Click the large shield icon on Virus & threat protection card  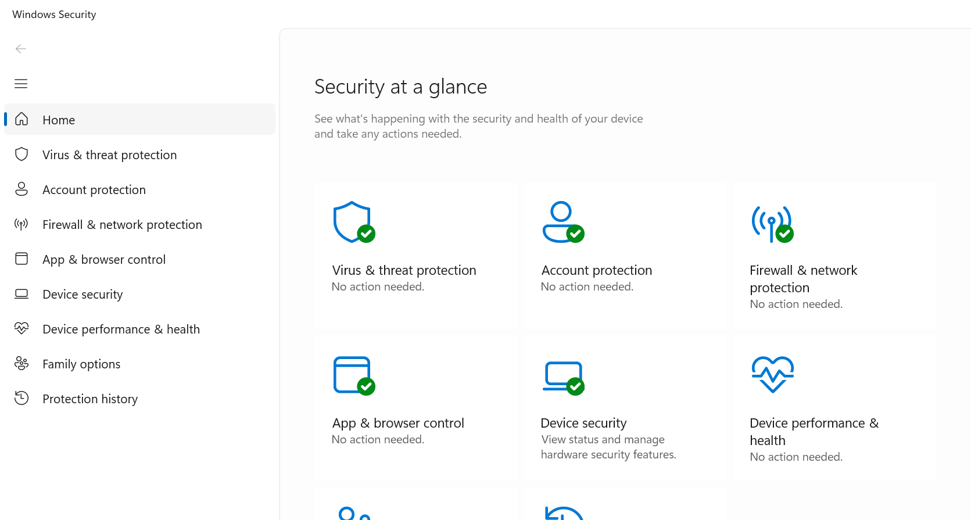[354, 222]
